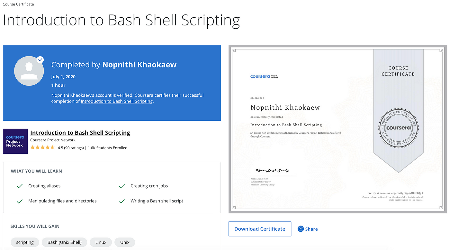Select the Linux skill tag
Image resolution: width=450 pixels, height=250 pixels.
pyautogui.click(x=101, y=242)
